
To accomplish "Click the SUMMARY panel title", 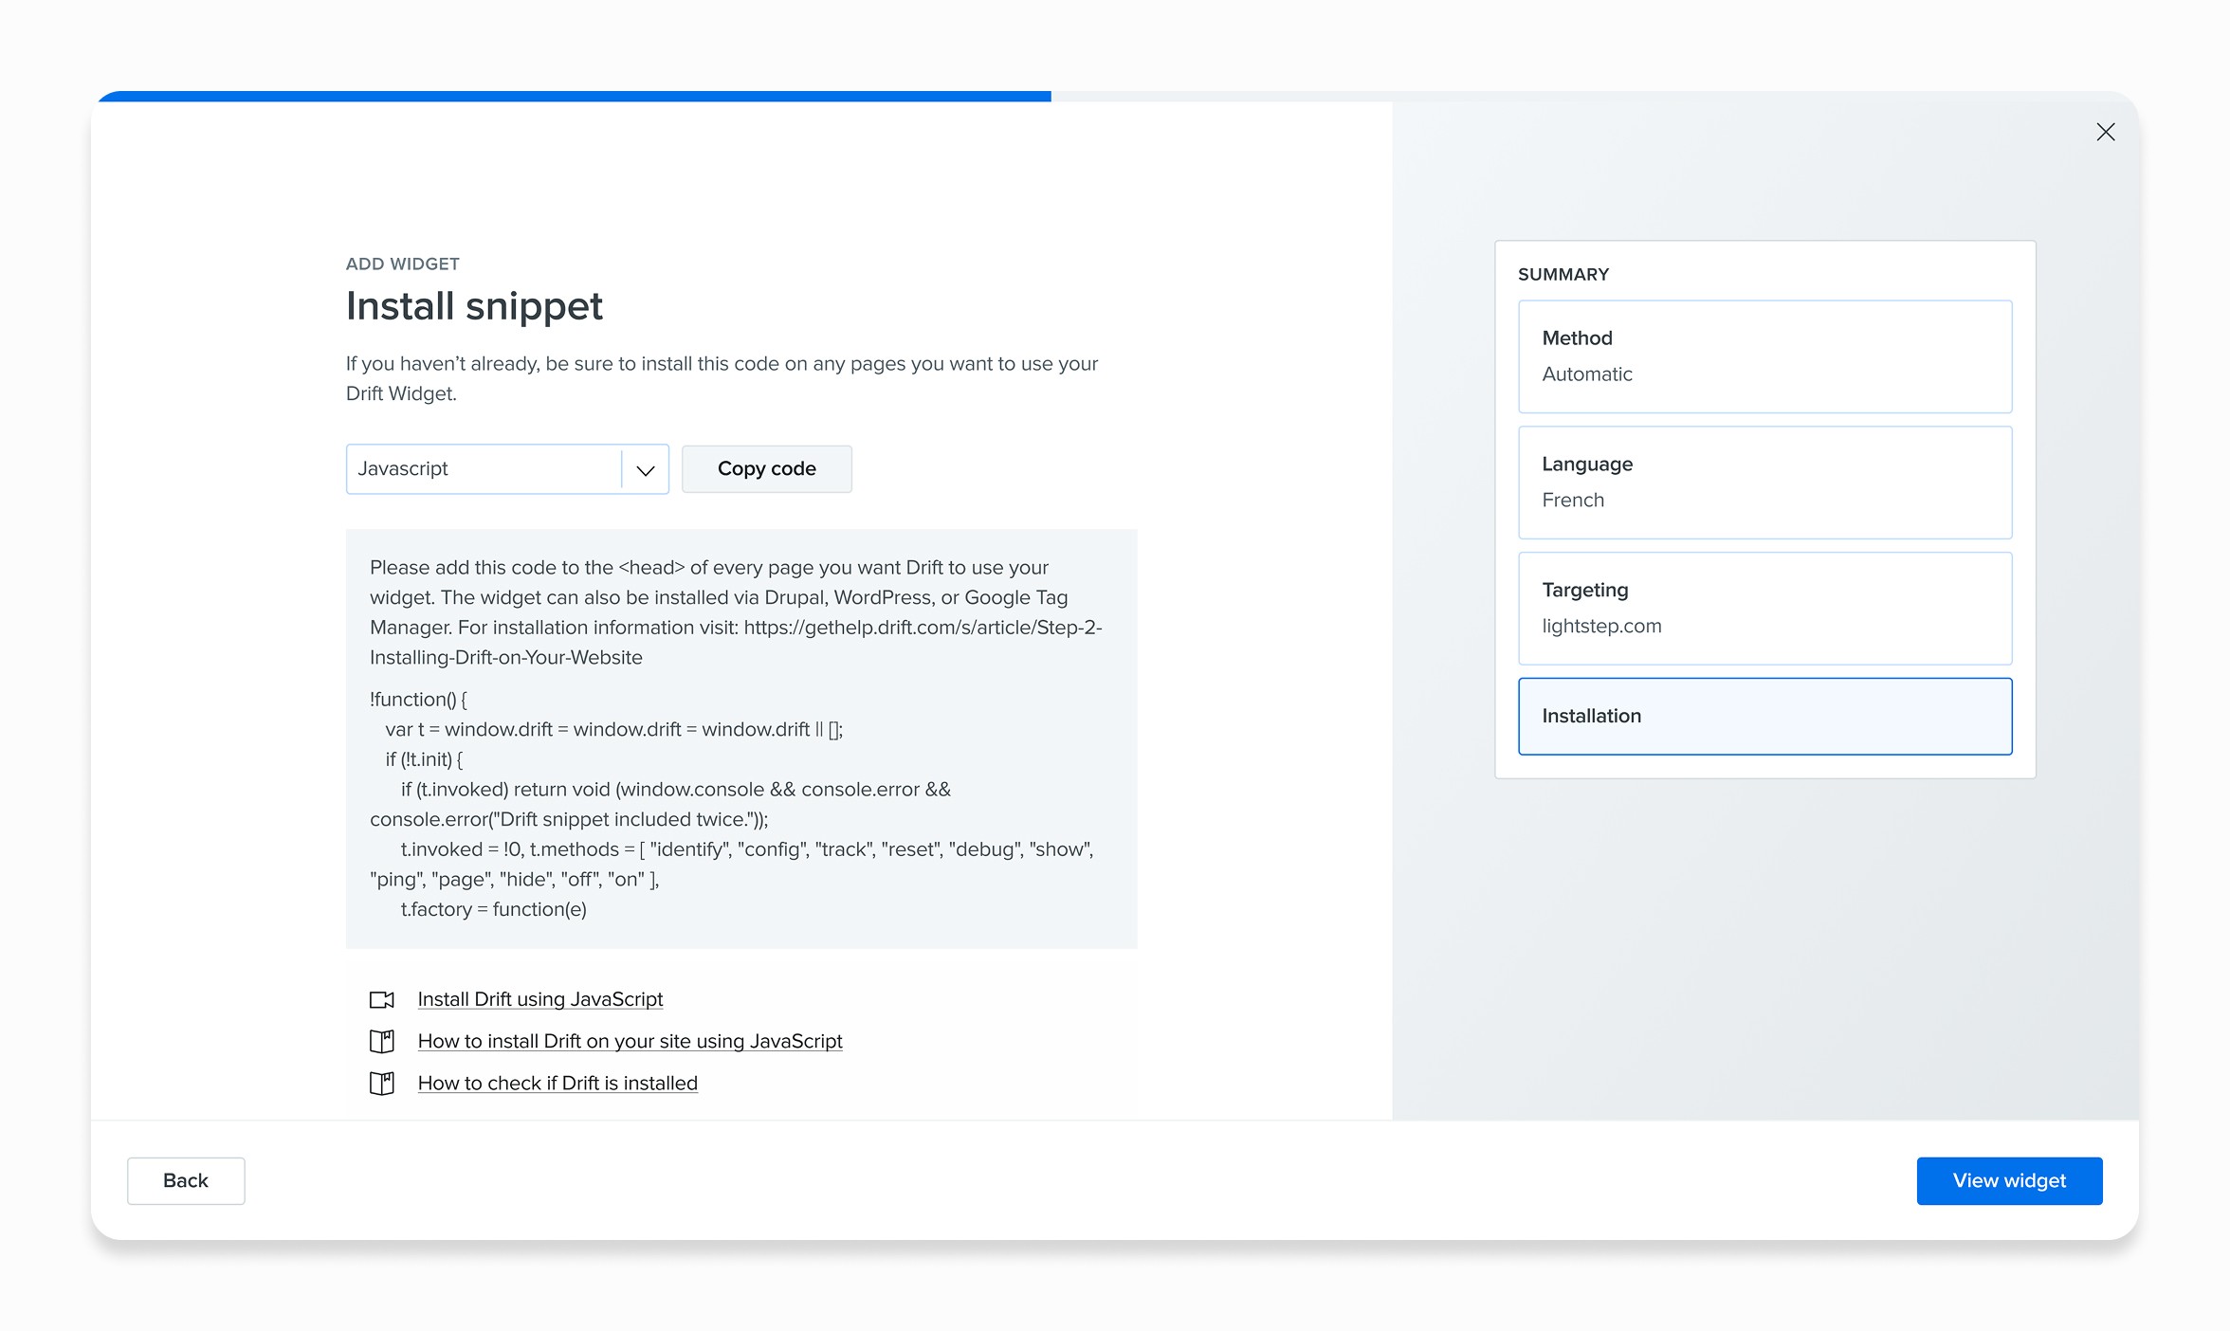I will 1563,275.
